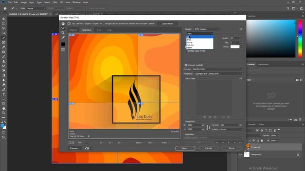Hide the Background layer eye icon
This screenshot has height=171, width=305.
pos(240,154)
